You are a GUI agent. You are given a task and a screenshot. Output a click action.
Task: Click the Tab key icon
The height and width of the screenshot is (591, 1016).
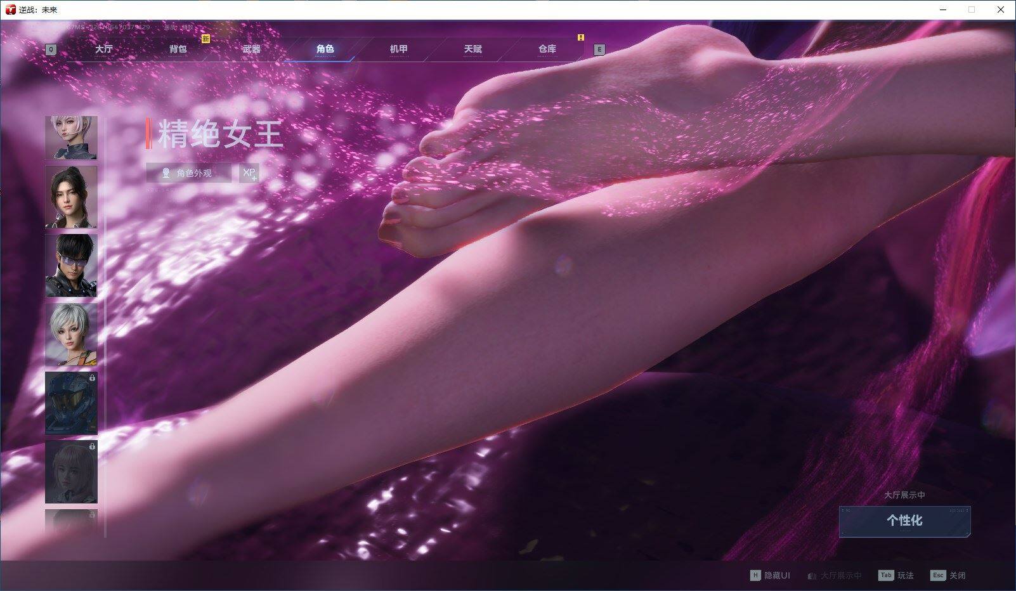885,576
